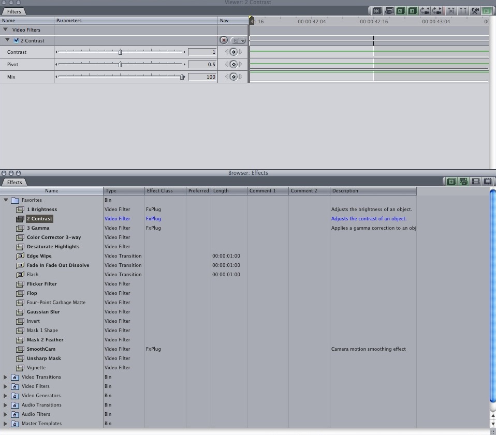Disable the 2 Contrast filter checkbox
The width and height of the screenshot is (496, 435).
(17, 40)
